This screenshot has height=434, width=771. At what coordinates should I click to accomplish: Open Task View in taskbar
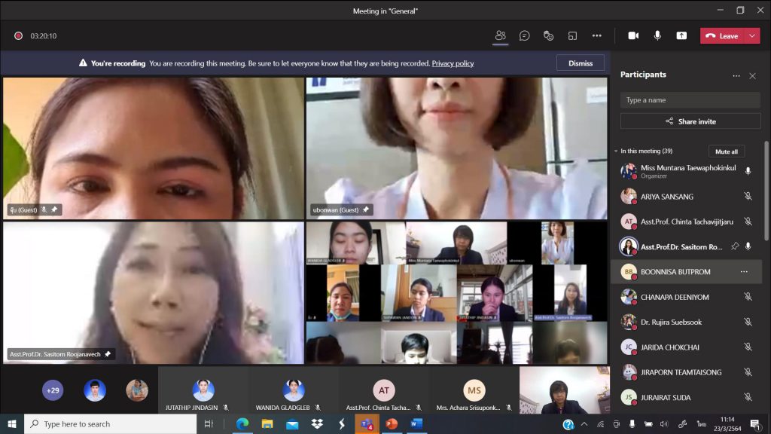[209, 423]
